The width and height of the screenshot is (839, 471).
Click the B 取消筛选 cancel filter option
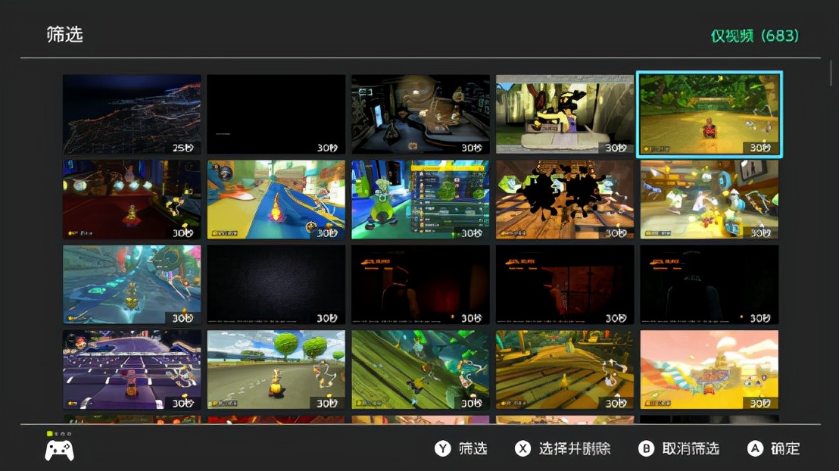[x=679, y=448]
